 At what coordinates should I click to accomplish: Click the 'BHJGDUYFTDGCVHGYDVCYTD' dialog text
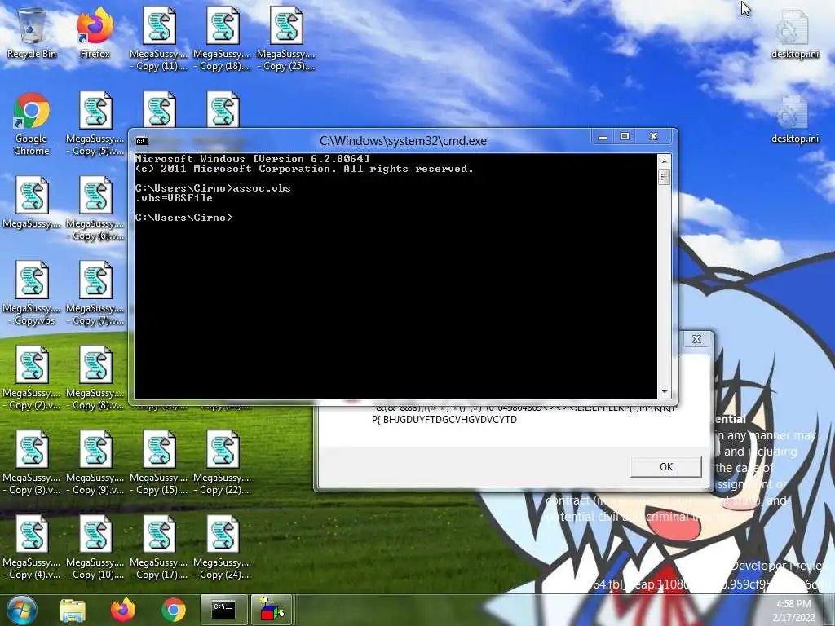(x=450, y=420)
